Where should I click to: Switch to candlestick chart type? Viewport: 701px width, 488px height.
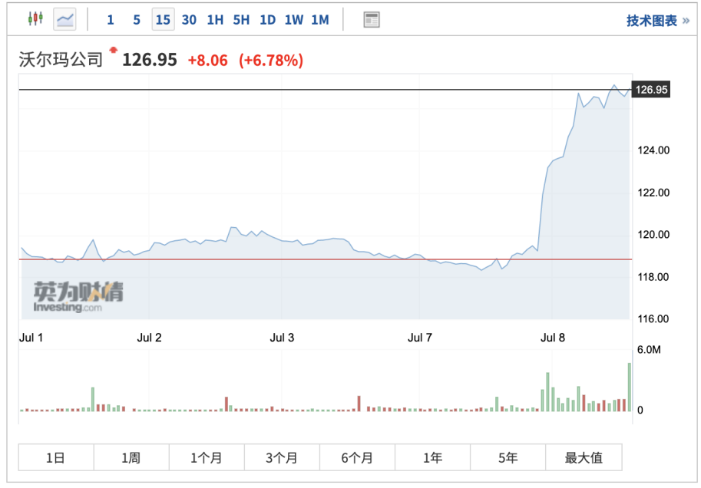pos(35,19)
